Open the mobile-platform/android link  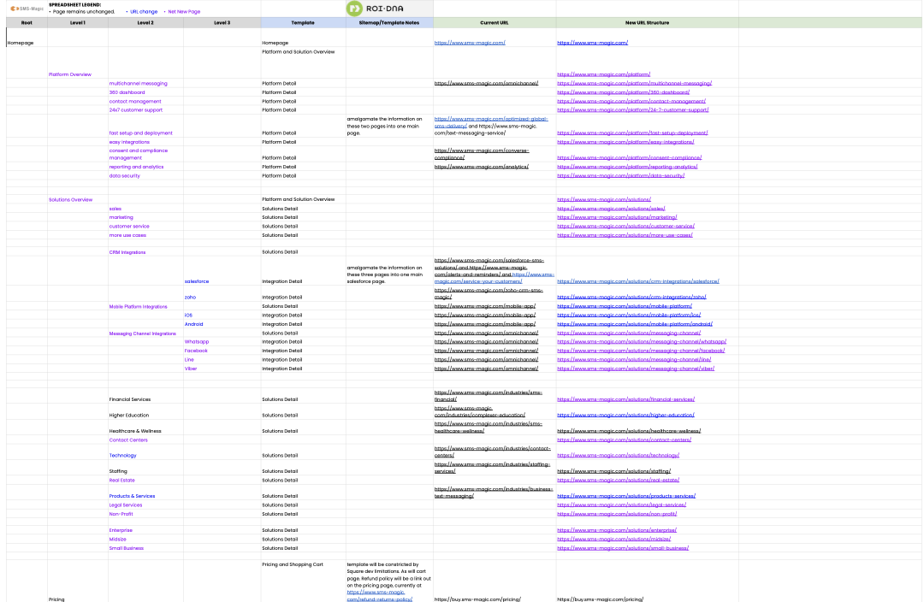635,324
